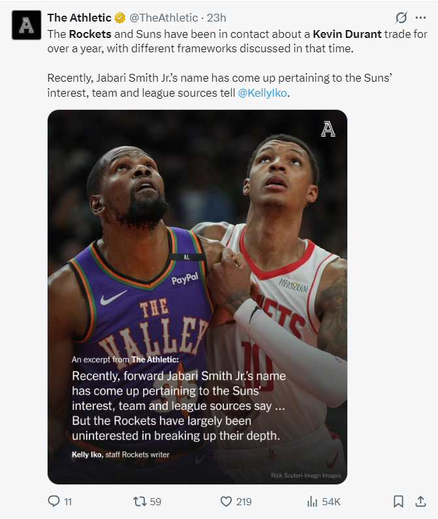Screen dimensions: 438x519
Task: Open the Grok slash-circle icon
Action: tap(401, 18)
